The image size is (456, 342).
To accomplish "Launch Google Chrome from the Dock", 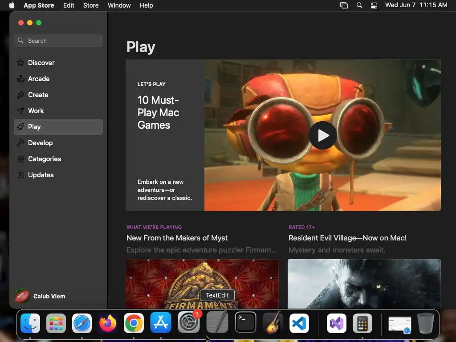I will [x=134, y=323].
